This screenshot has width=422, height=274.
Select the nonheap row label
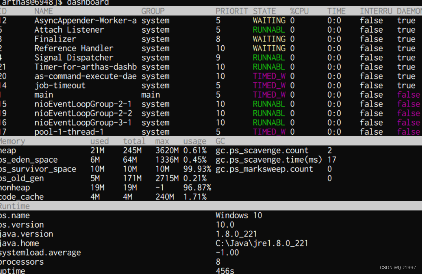pos(15,188)
